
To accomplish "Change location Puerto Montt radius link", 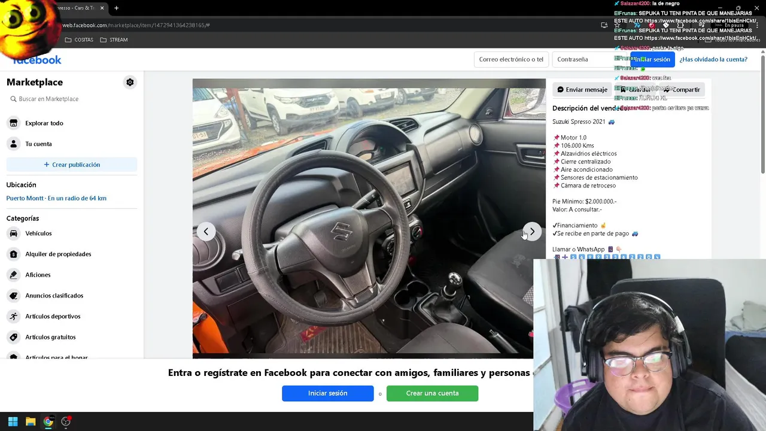I will pos(56,198).
